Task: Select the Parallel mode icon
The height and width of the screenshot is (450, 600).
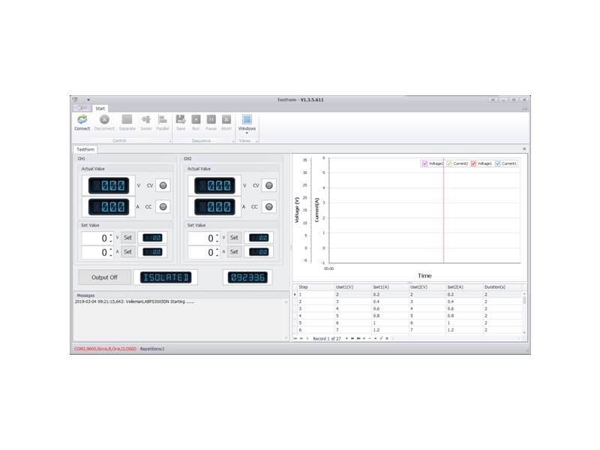Action: 162,119
